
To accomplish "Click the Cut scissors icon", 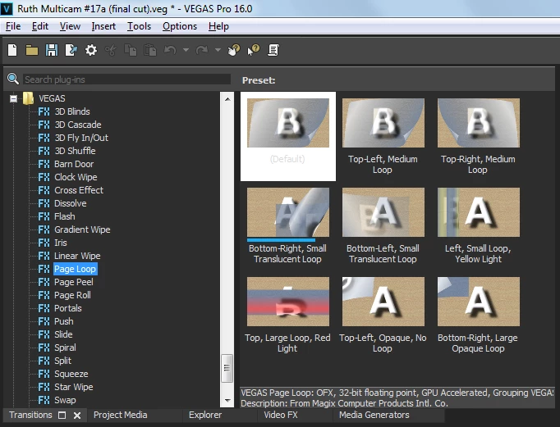I will tap(111, 50).
